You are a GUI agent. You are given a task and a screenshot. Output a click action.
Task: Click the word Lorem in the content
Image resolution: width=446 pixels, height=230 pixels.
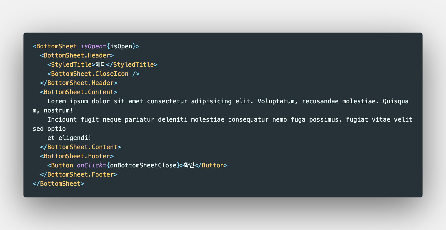(57, 101)
